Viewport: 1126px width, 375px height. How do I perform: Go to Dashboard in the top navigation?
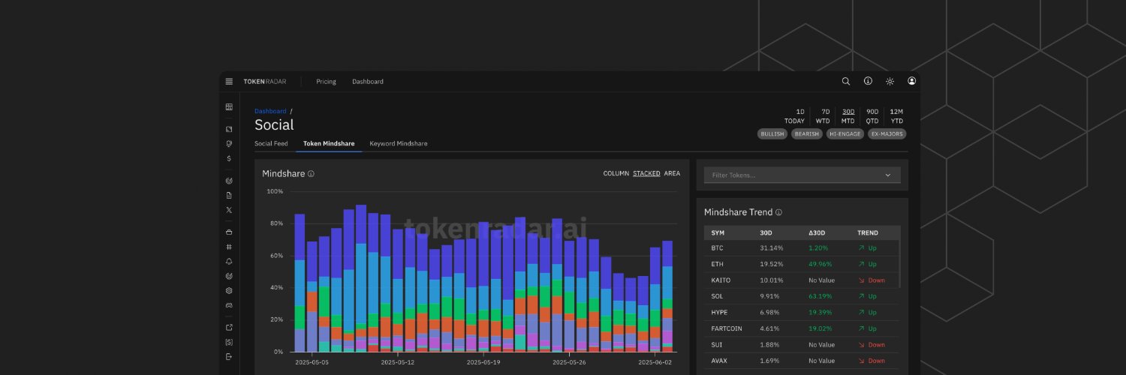point(368,82)
